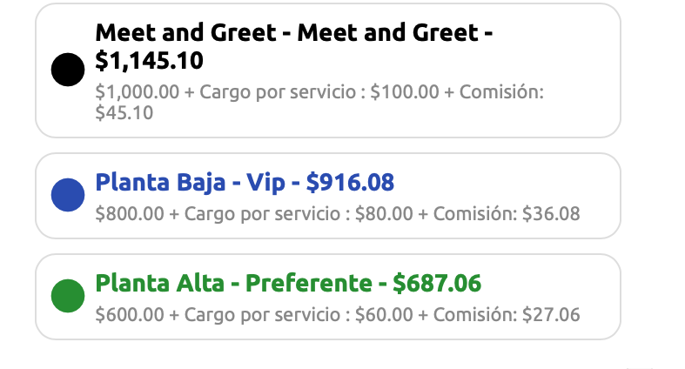The image size is (685, 369).
Task: Click the $800.00 base price text
Action: point(130,214)
